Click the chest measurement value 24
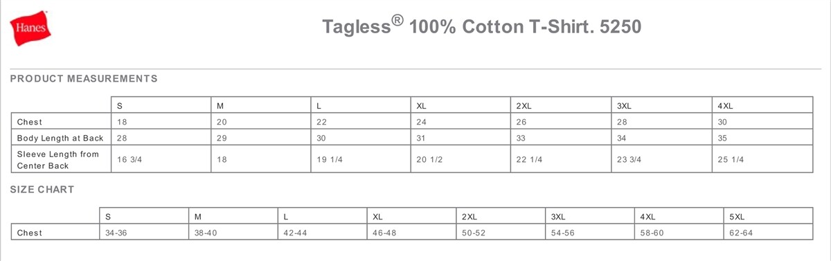Viewport: 831px width, 261px height. (461, 122)
